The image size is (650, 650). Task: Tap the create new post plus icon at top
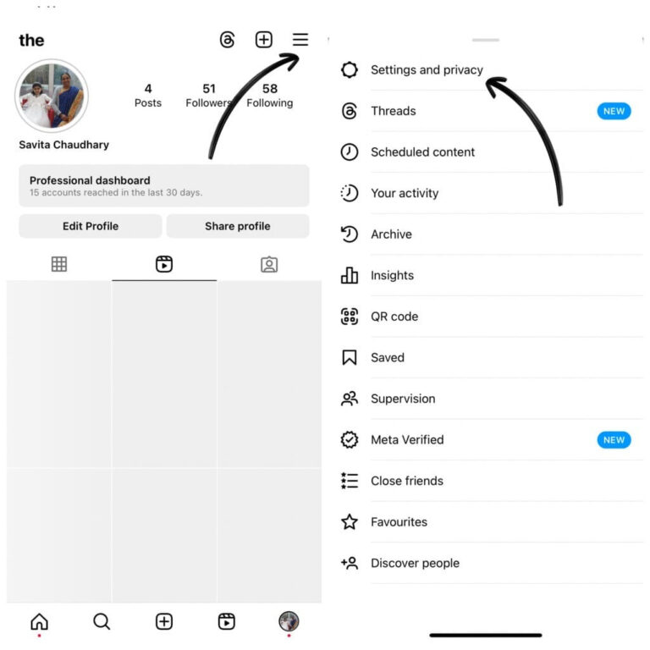pyautogui.click(x=264, y=40)
